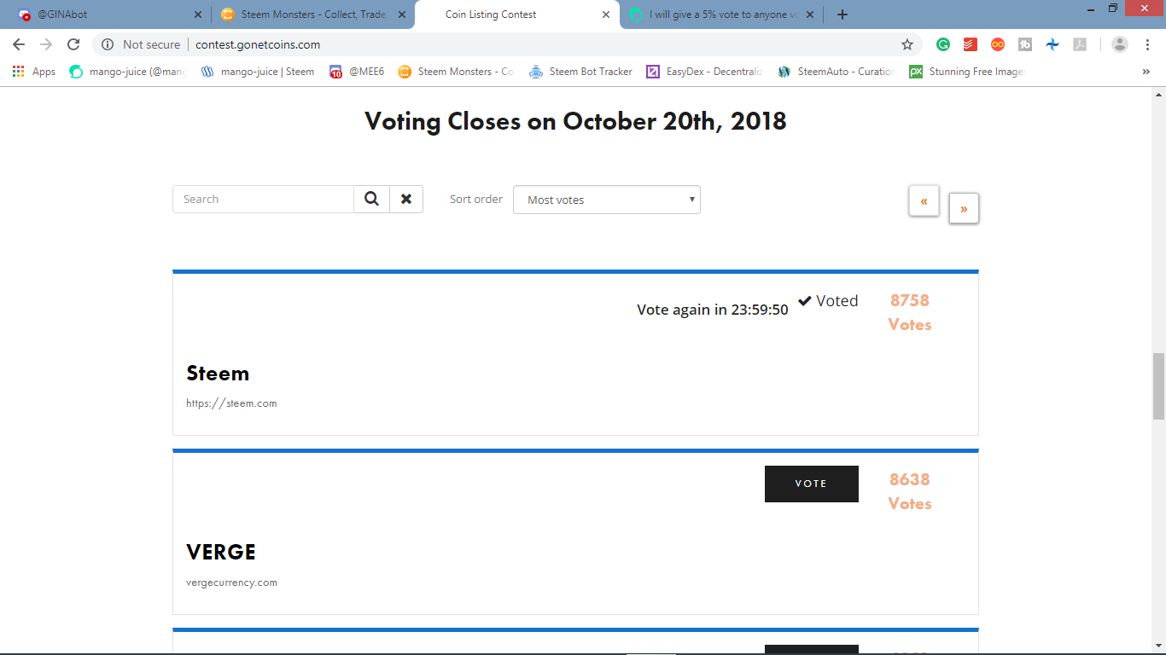
Task: Go to next page with » button
Action: [964, 208]
